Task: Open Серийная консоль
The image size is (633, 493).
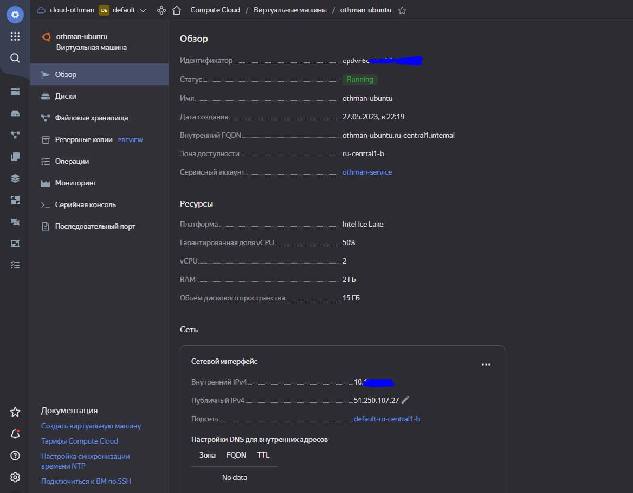Action: 99,205
